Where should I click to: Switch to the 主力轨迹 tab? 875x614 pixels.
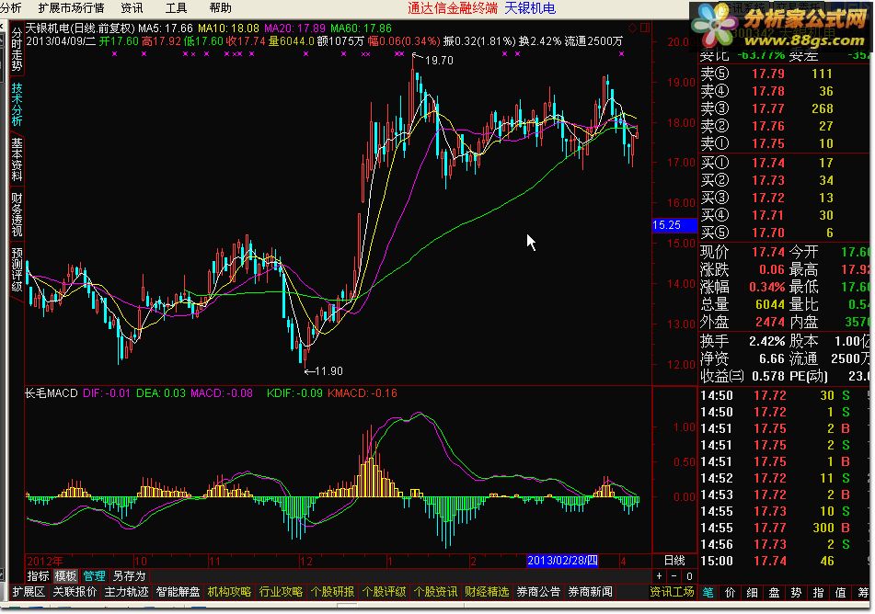tap(126, 592)
